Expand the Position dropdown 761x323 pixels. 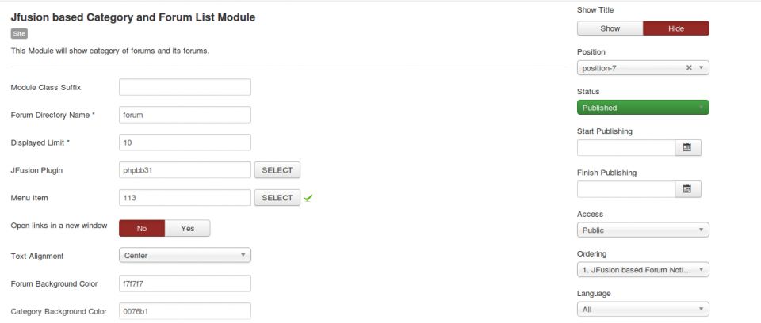(701, 68)
